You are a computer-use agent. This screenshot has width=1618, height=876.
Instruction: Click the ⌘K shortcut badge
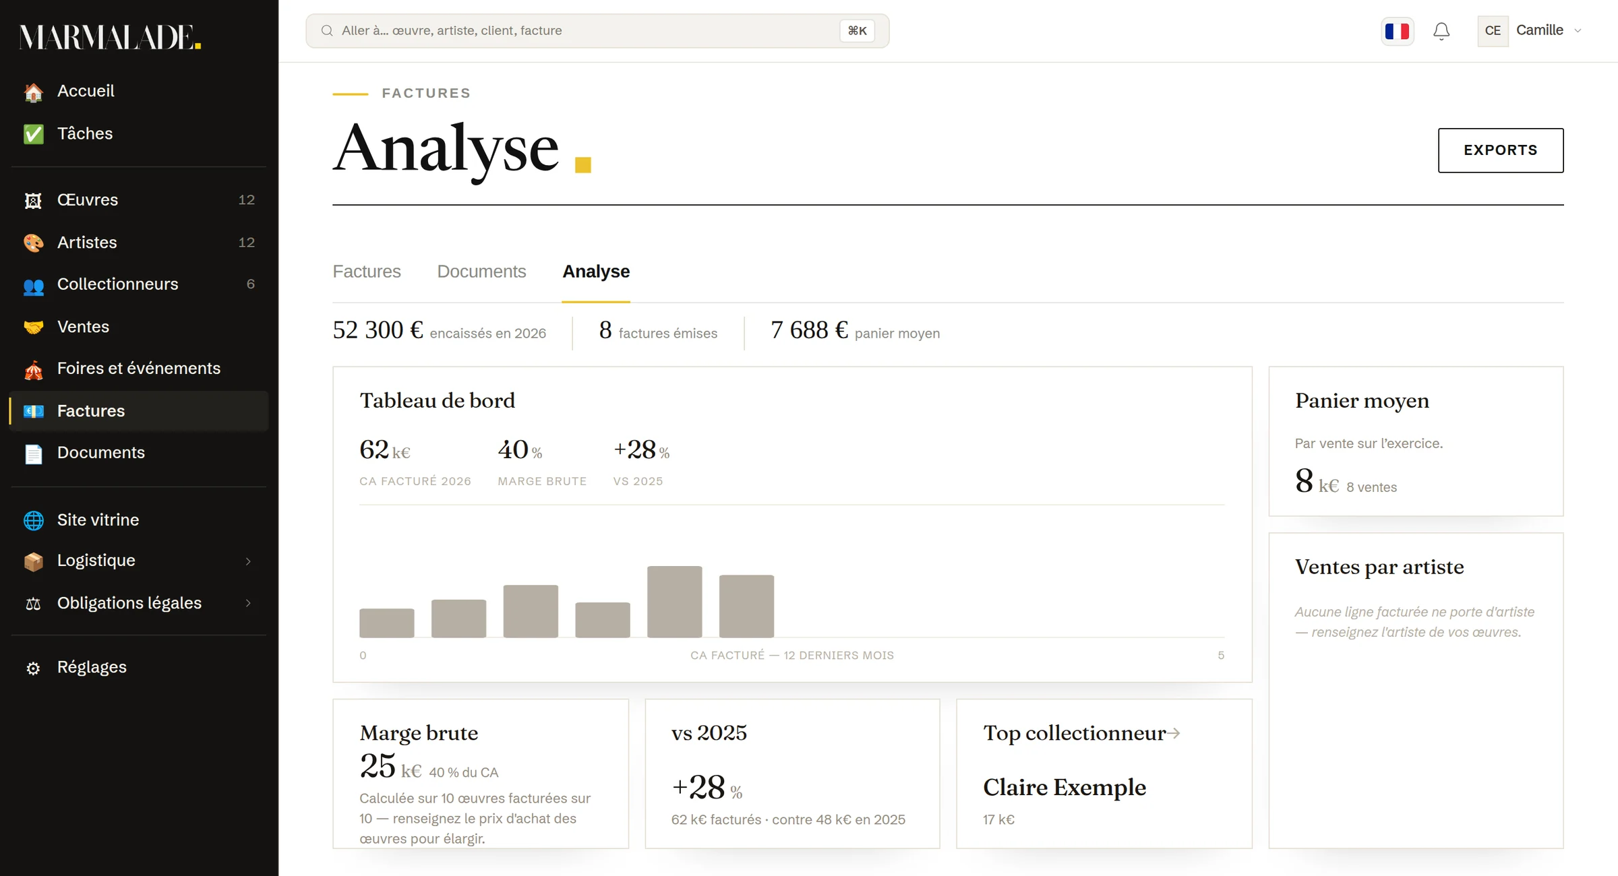tap(857, 30)
